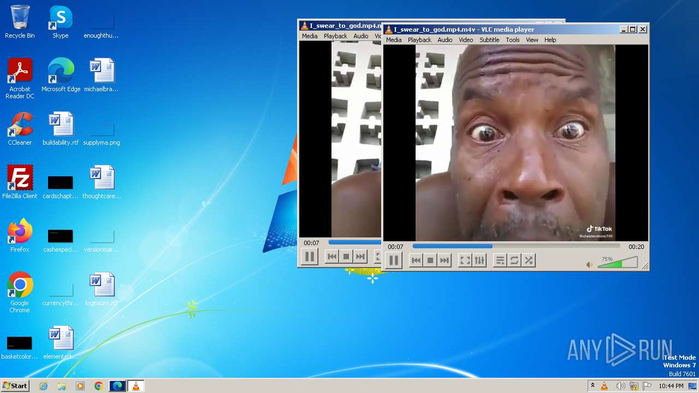Open the Subtitle menu in front VLC
The image size is (699, 393).
coord(489,40)
